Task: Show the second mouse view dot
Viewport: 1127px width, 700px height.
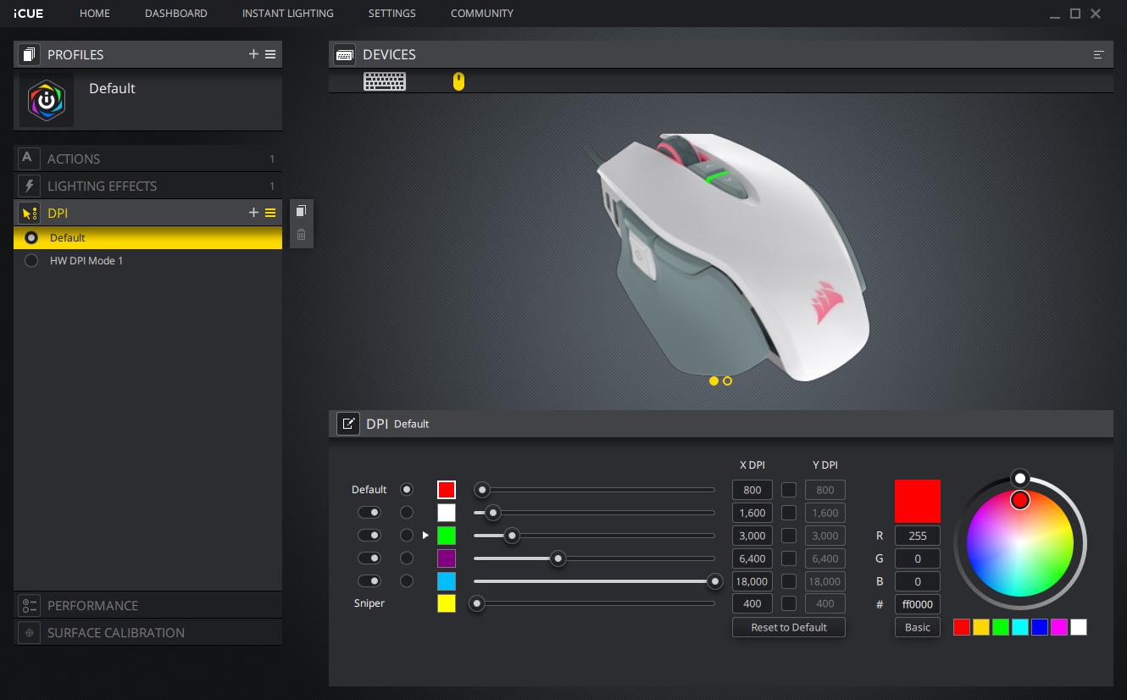Action: click(727, 381)
